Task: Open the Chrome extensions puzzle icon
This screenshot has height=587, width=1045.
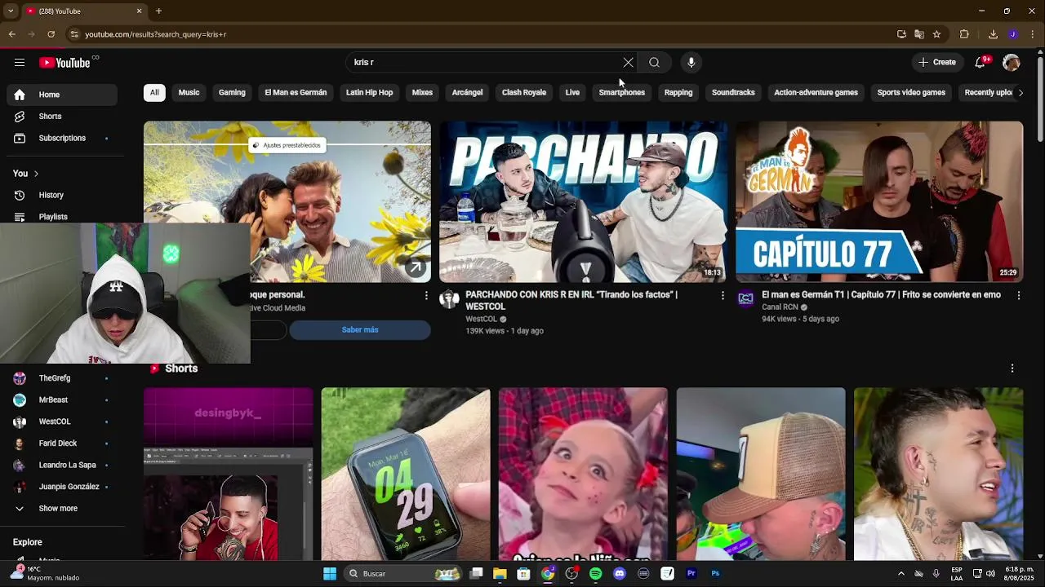Action: pyautogui.click(x=964, y=34)
